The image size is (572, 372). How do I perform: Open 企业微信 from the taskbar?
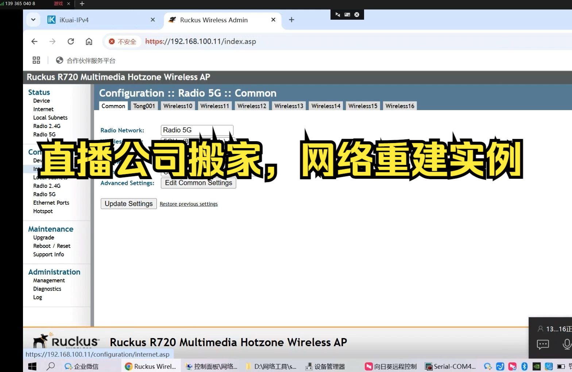point(81,367)
